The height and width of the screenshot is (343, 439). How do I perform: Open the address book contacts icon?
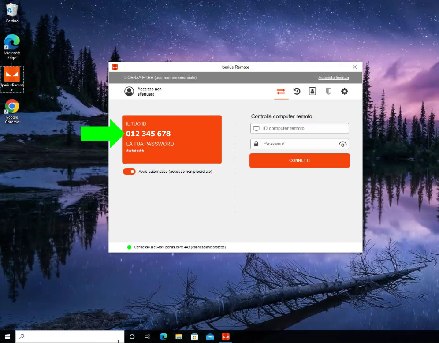pos(313,91)
